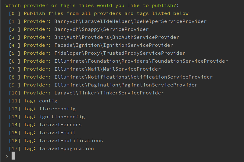The width and height of the screenshot is (244, 162).
Task: Click the IgnitionServiceProvider option line
Action: [98, 45]
